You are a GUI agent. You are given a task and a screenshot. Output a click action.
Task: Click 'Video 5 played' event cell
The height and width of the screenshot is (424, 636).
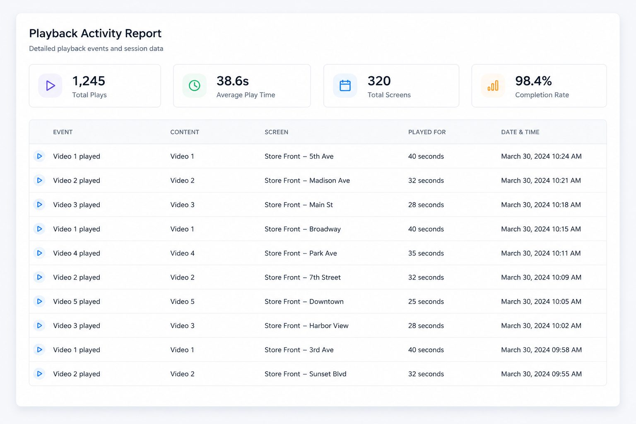pyautogui.click(x=77, y=301)
